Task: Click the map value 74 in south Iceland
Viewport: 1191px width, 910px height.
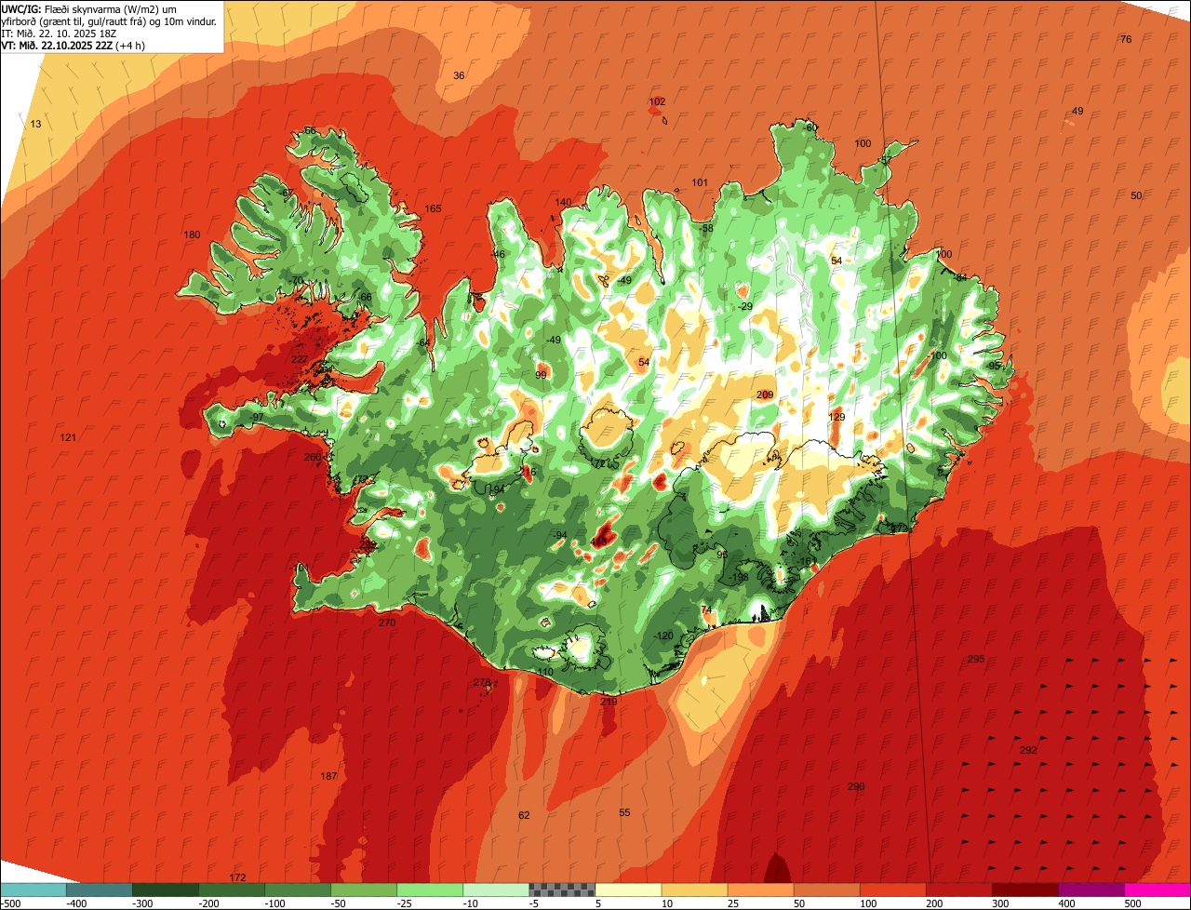Action: 706,610
